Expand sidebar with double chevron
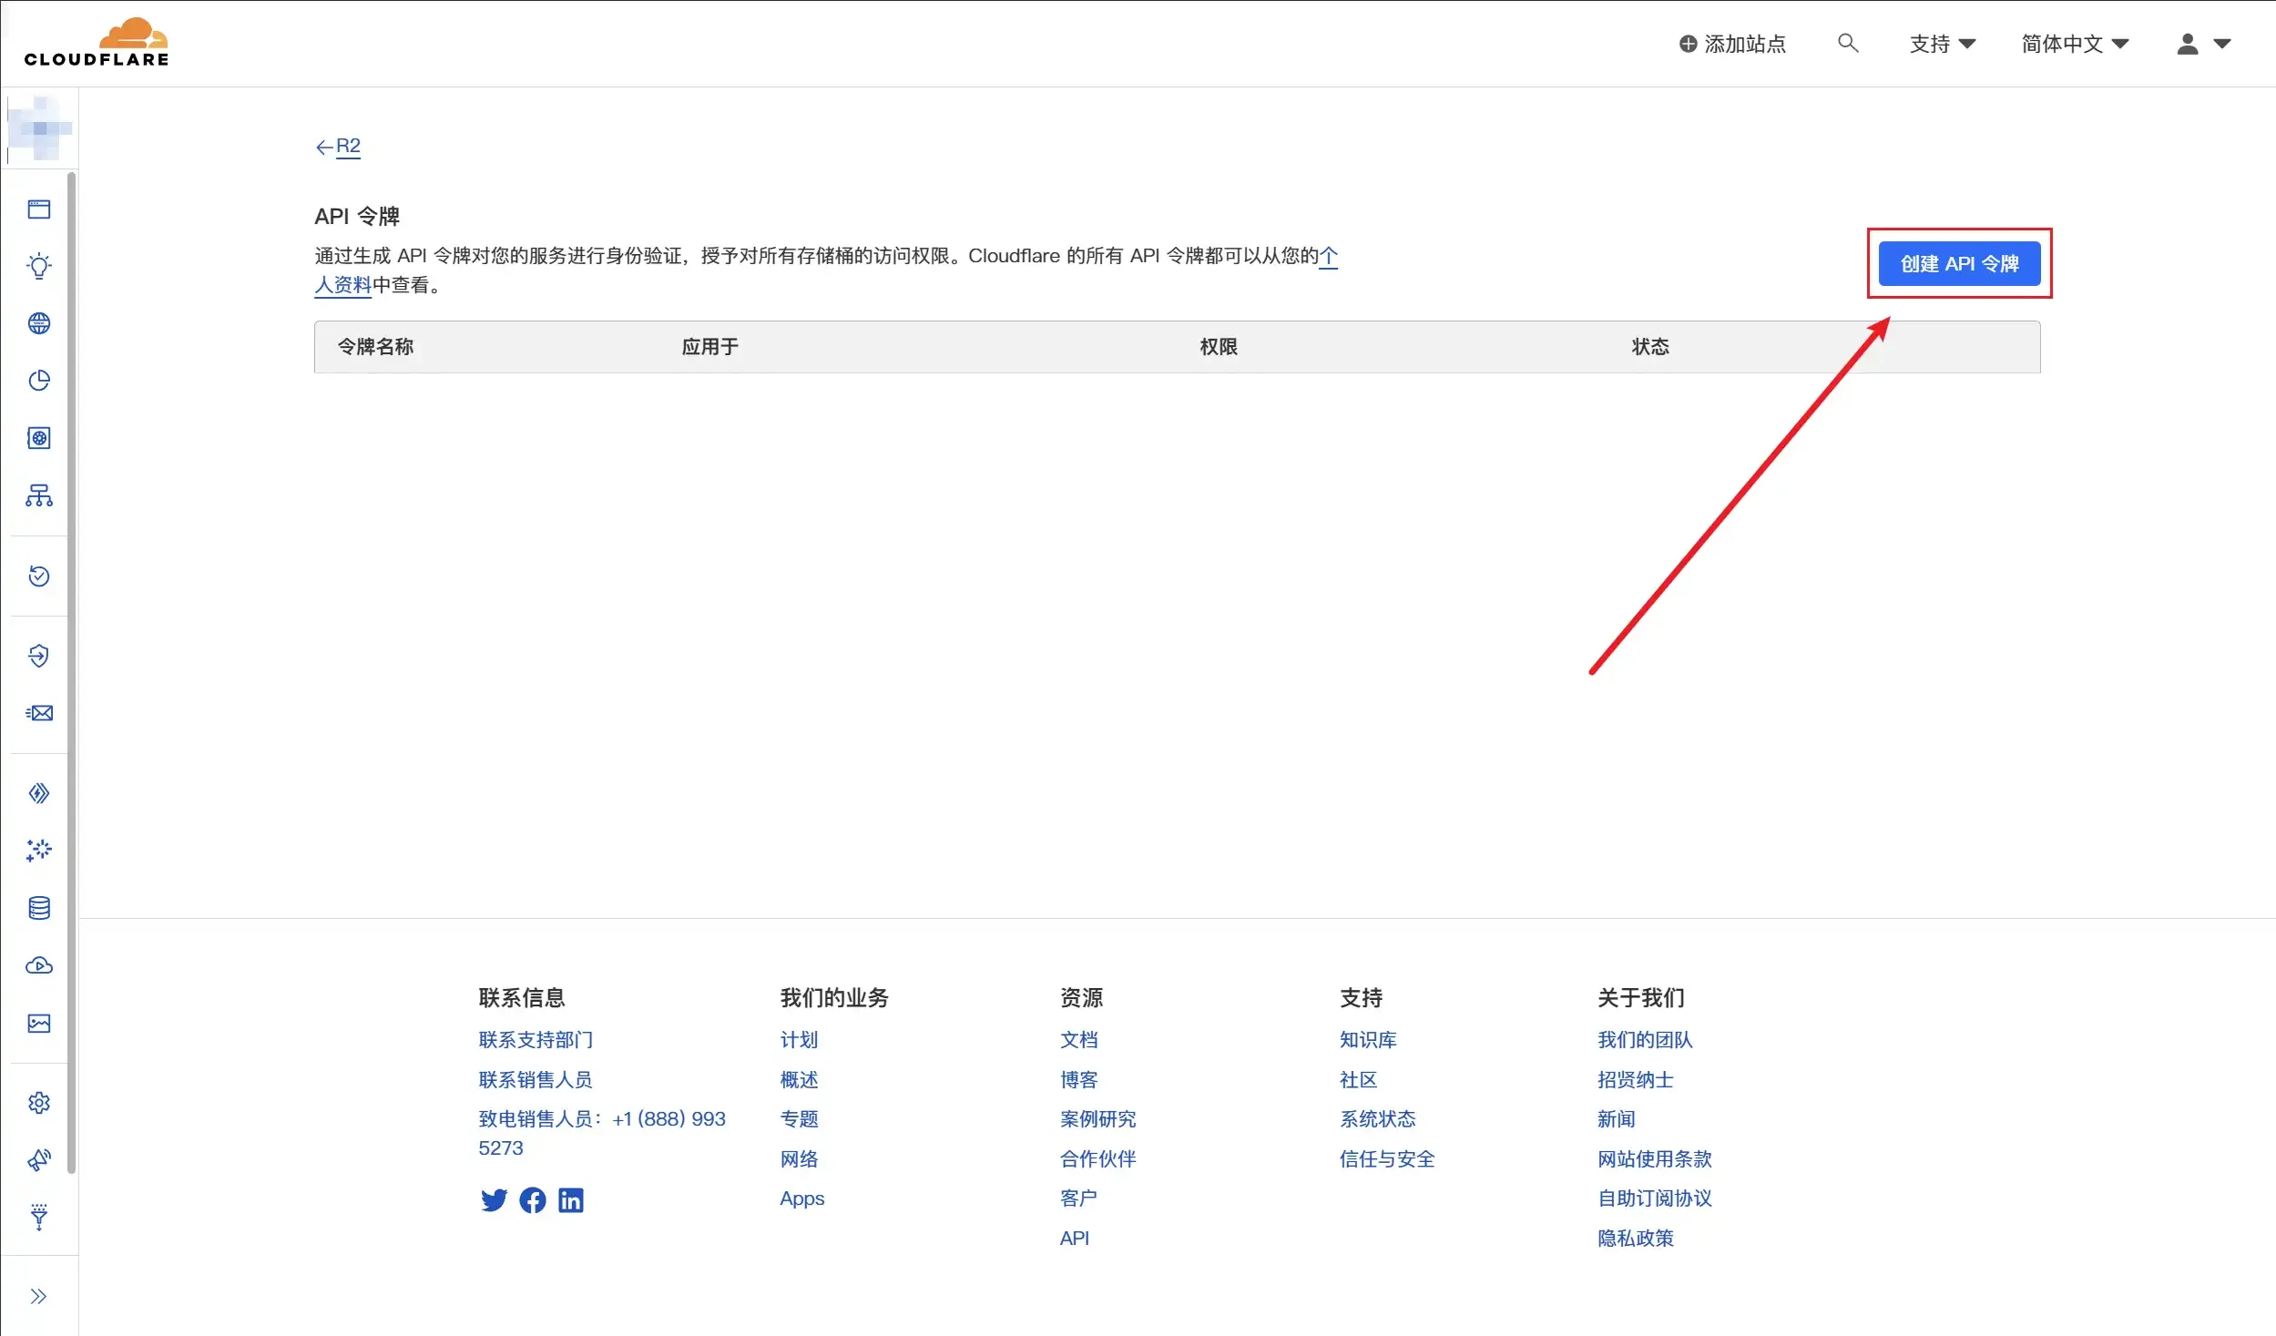Screen dimensions: 2276x1336 (38, 1296)
